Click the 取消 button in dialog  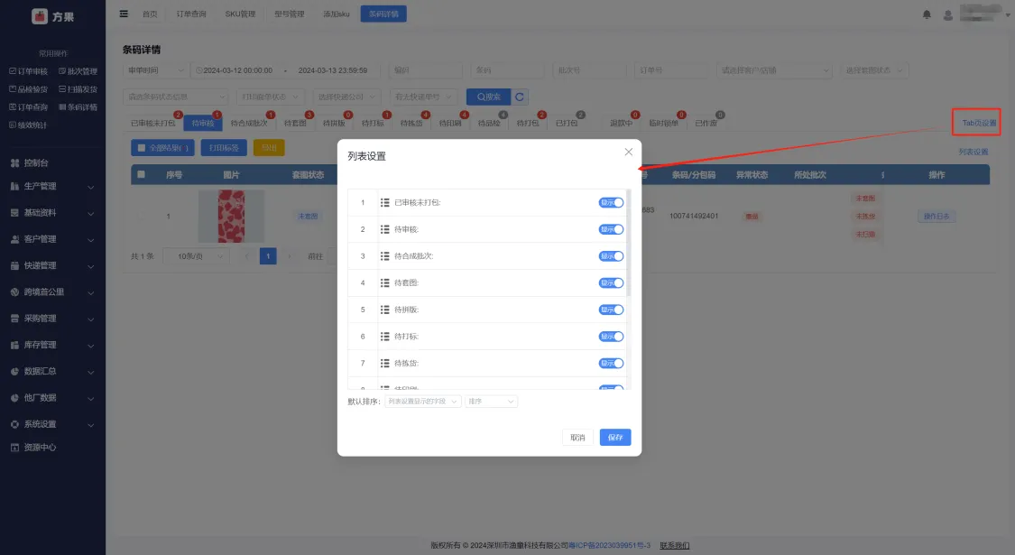[577, 438]
